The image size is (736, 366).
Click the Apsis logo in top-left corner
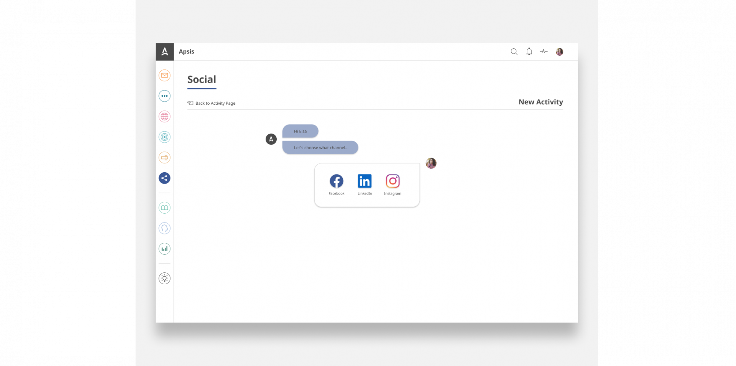point(164,52)
